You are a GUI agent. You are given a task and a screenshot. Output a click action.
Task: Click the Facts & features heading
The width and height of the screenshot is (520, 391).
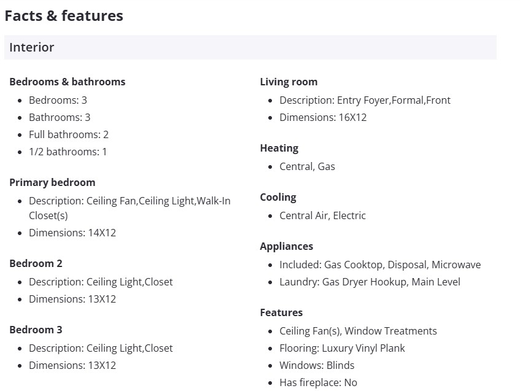(64, 16)
